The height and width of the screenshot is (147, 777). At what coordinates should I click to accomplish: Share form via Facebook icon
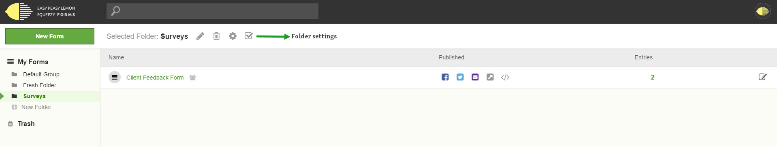coord(445,77)
